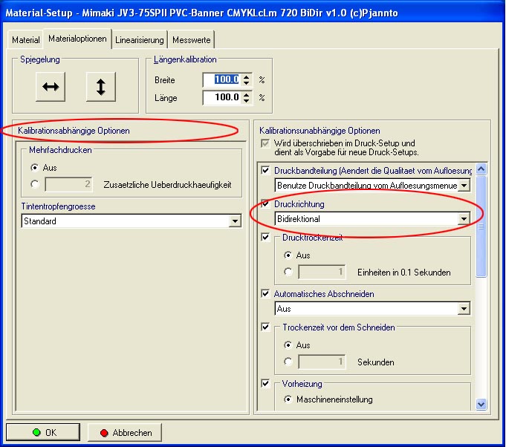Select Aus radio under Mehrfachdrucken

pos(34,168)
